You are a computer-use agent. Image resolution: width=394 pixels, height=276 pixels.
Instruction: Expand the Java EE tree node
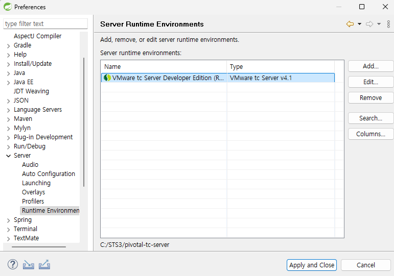[9, 83]
